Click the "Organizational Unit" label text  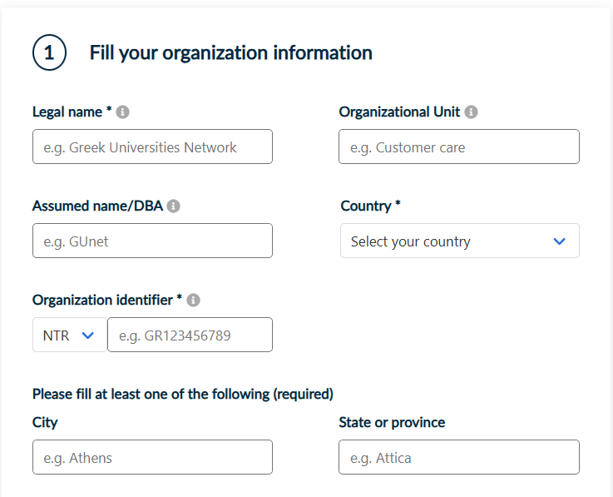tap(399, 112)
